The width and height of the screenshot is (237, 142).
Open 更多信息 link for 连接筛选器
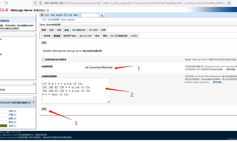coord(231,69)
